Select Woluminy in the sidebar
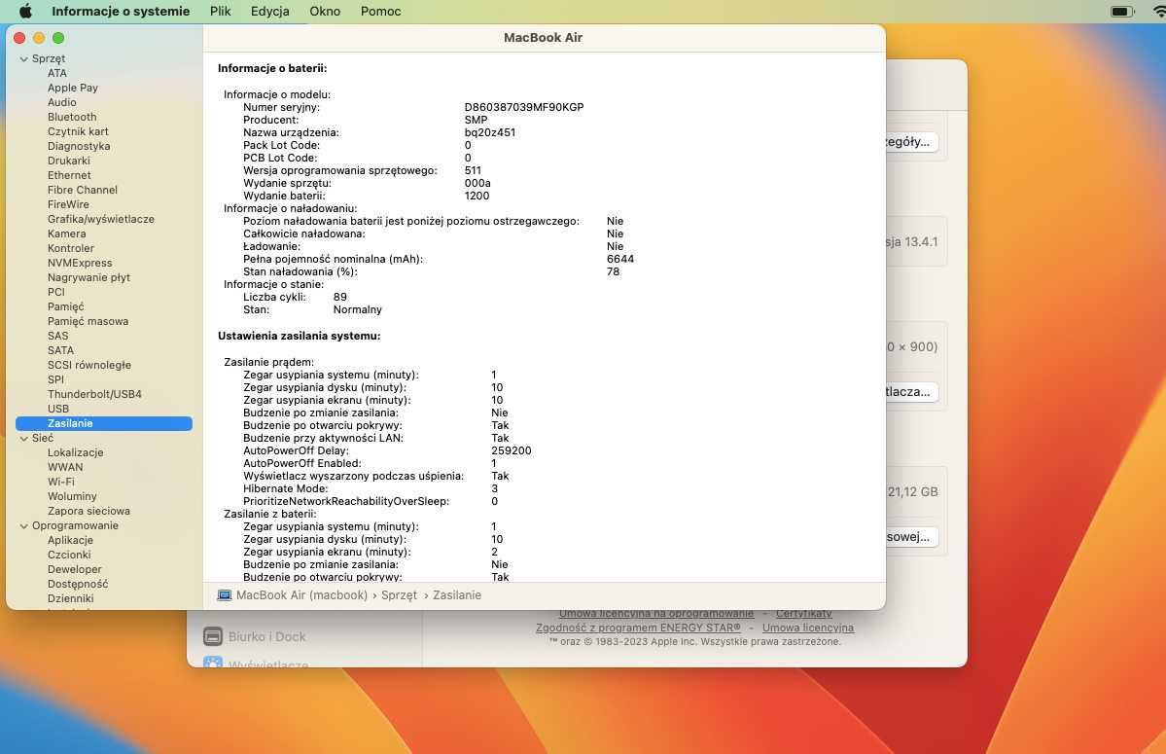The height and width of the screenshot is (754, 1166). point(72,497)
